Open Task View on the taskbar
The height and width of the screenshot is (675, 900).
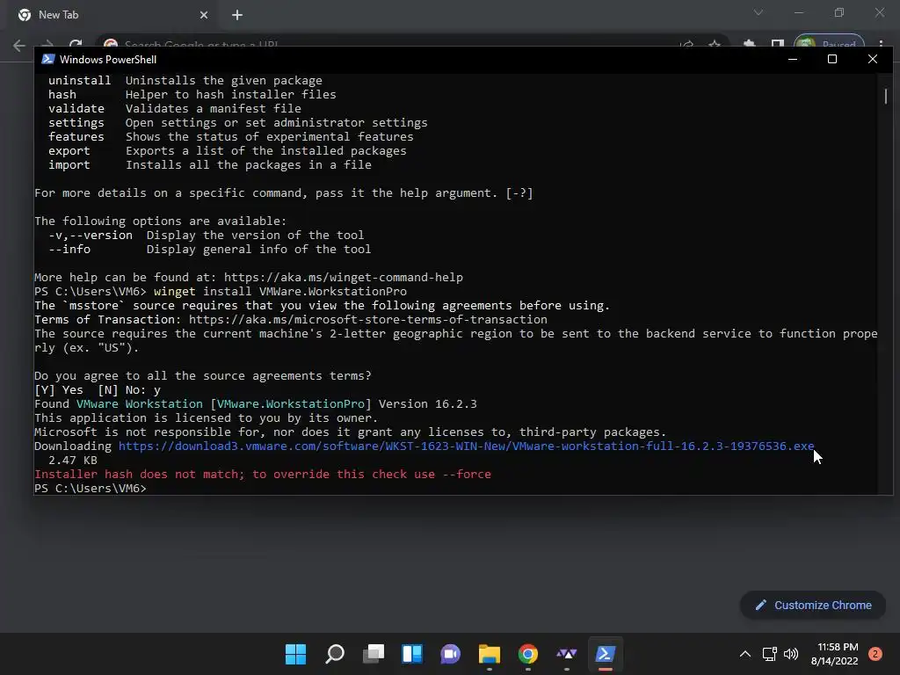[x=374, y=654]
